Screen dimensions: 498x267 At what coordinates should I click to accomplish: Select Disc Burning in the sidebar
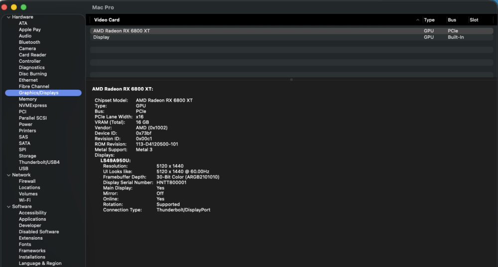[33, 74]
